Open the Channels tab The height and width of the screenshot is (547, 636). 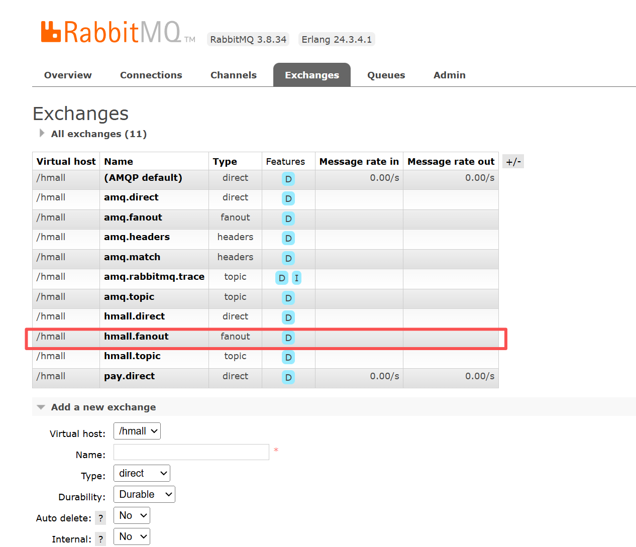234,75
